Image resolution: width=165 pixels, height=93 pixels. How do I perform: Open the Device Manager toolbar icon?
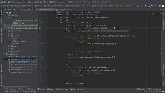click(x=149, y=6)
